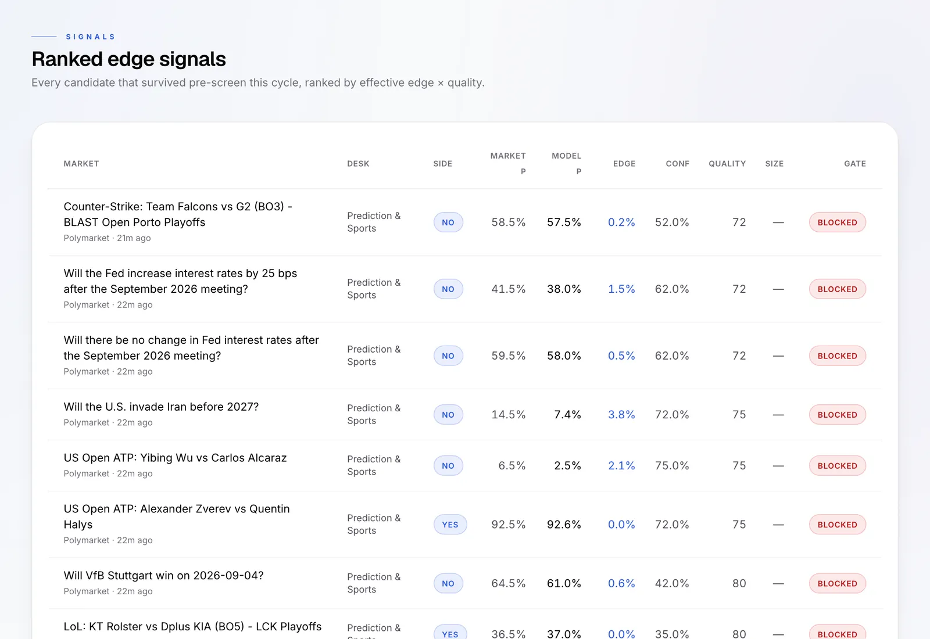The height and width of the screenshot is (639, 930).
Task: Click the SIGNALS section label
Action: (x=90, y=37)
